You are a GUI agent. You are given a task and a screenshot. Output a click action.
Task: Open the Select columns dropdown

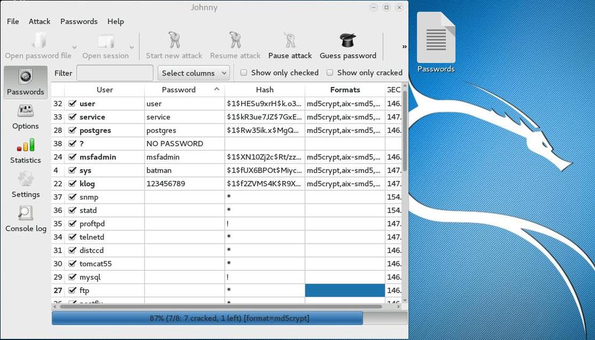click(x=193, y=73)
